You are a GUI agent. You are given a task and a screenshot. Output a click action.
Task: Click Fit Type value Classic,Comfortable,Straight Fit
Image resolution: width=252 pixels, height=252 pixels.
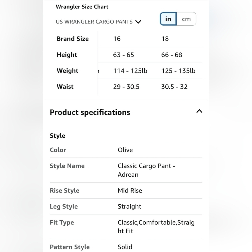(x=156, y=227)
